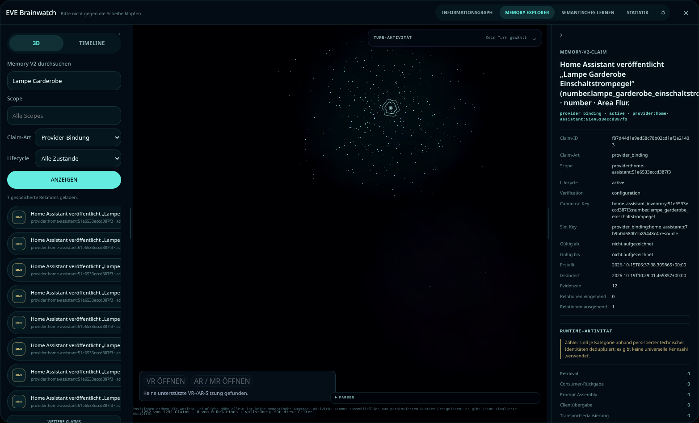This screenshot has height=423, width=699.
Task: Click the EVE Brainwatch title
Action: pyautogui.click(x=31, y=12)
